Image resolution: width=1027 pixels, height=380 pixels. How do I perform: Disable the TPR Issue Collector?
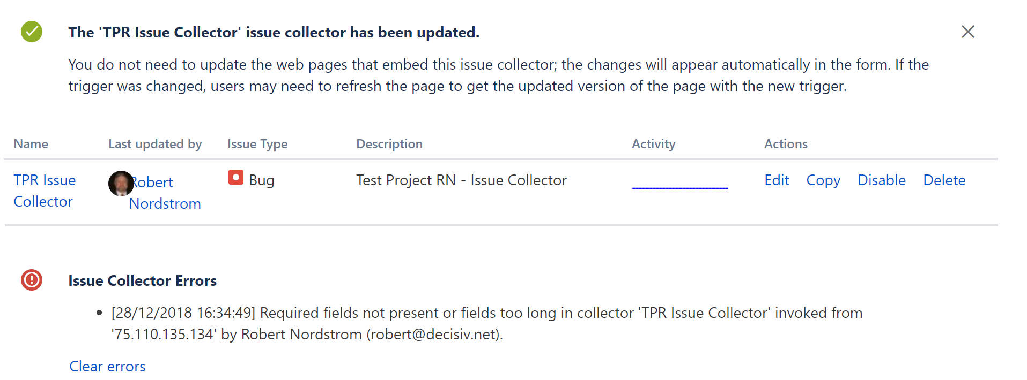click(x=882, y=180)
